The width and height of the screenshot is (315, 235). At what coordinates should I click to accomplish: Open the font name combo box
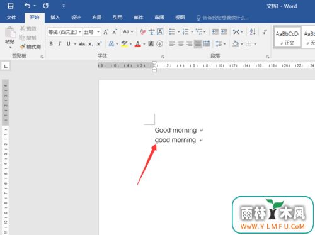[x=65, y=32]
